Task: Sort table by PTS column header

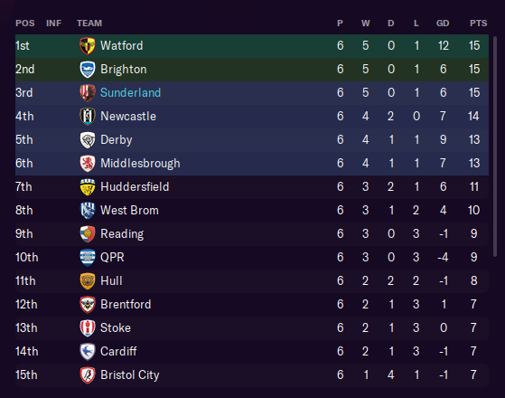Action: click(x=478, y=24)
